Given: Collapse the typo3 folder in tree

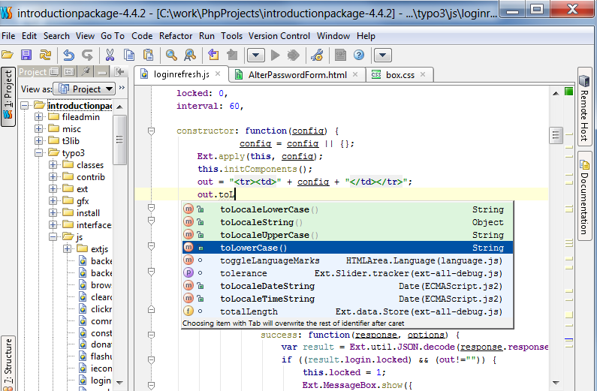Looking at the screenshot, I should 39,153.
